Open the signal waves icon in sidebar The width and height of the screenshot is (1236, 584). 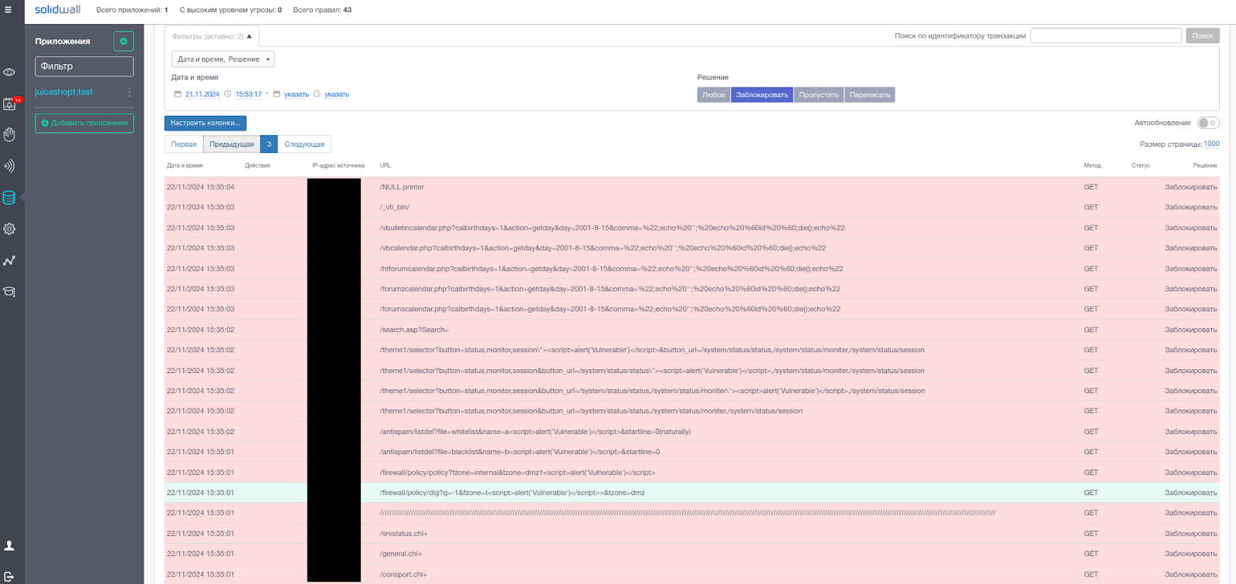[x=9, y=166]
